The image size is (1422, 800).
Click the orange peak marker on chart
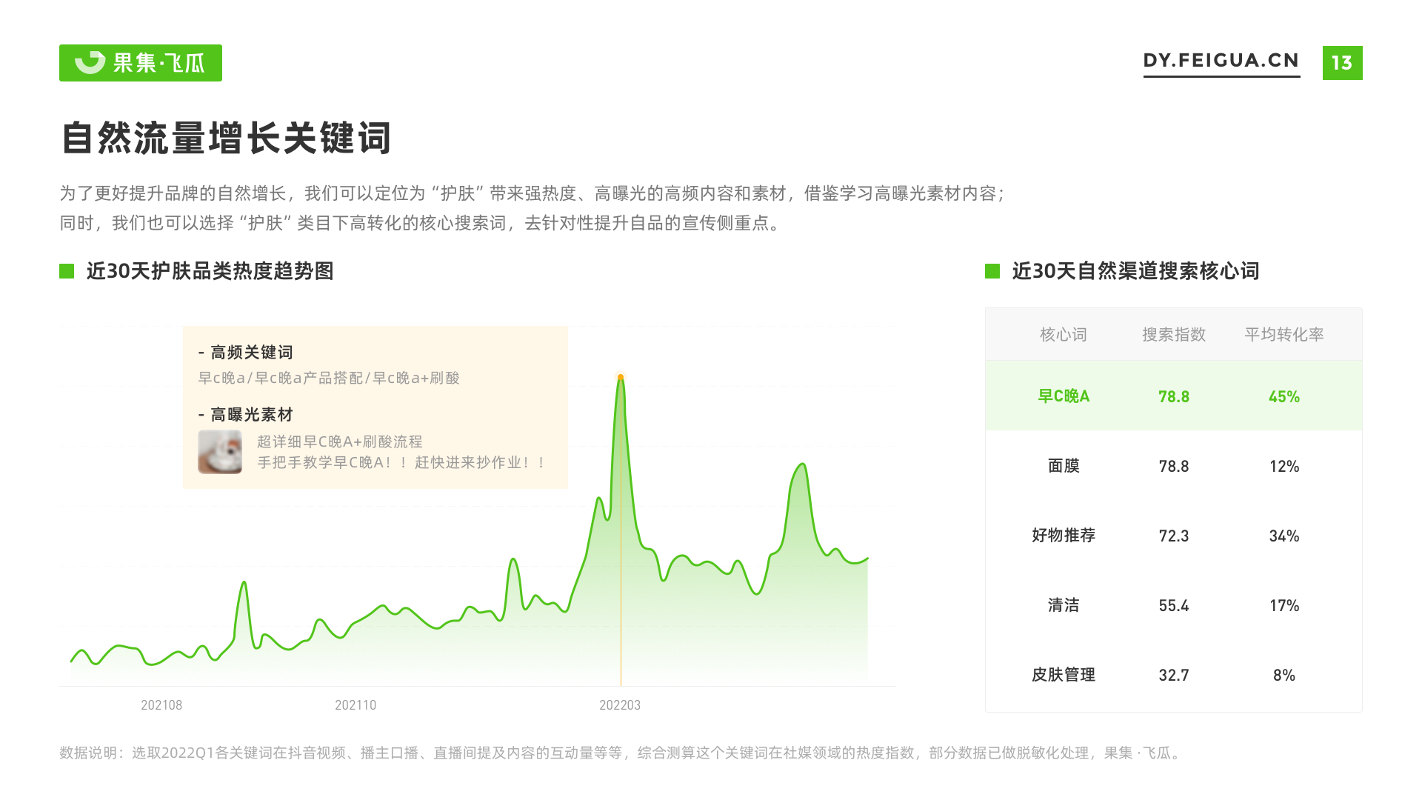621,377
